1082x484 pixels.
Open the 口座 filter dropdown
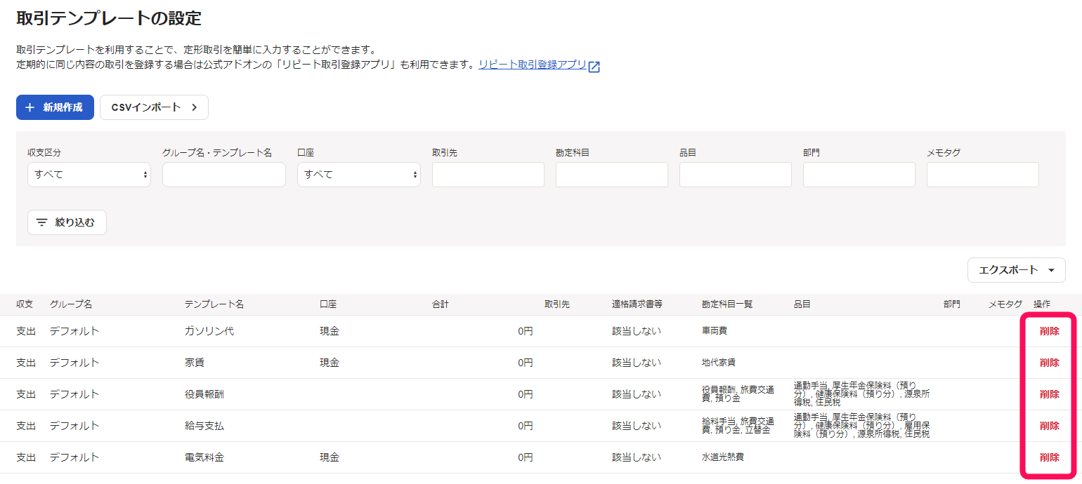click(359, 175)
